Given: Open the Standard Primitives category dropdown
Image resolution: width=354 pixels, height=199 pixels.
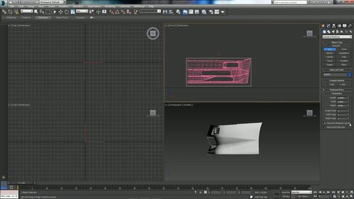Looking at the screenshot, I should click(337, 37).
